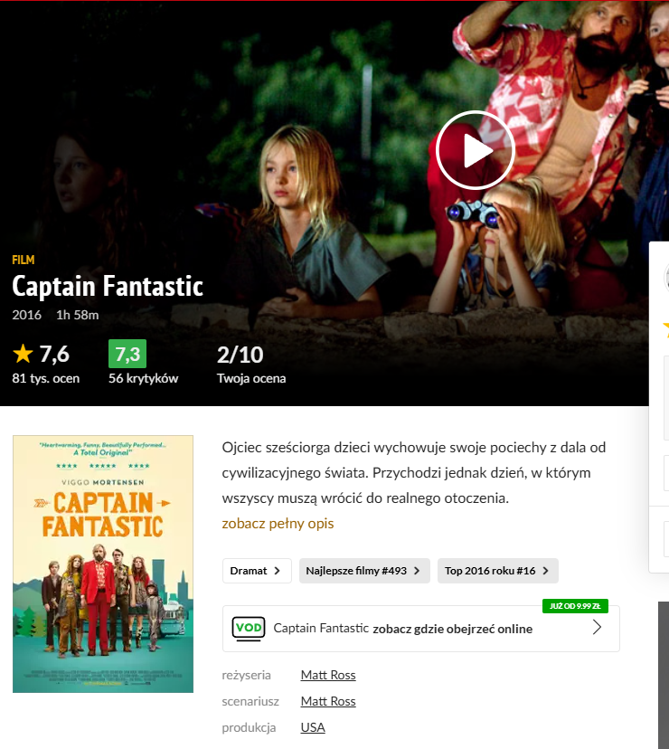
Task: Click the screenwriter link Matt Ross
Action: click(328, 701)
